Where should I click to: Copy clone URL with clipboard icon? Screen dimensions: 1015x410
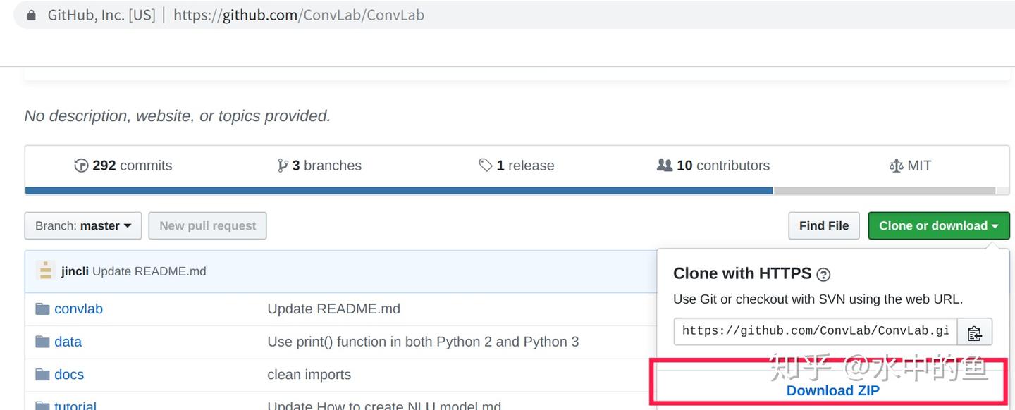(x=975, y=332)
